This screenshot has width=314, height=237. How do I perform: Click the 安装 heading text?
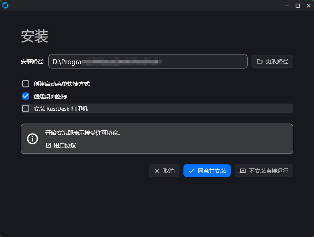tap(35, 36)
